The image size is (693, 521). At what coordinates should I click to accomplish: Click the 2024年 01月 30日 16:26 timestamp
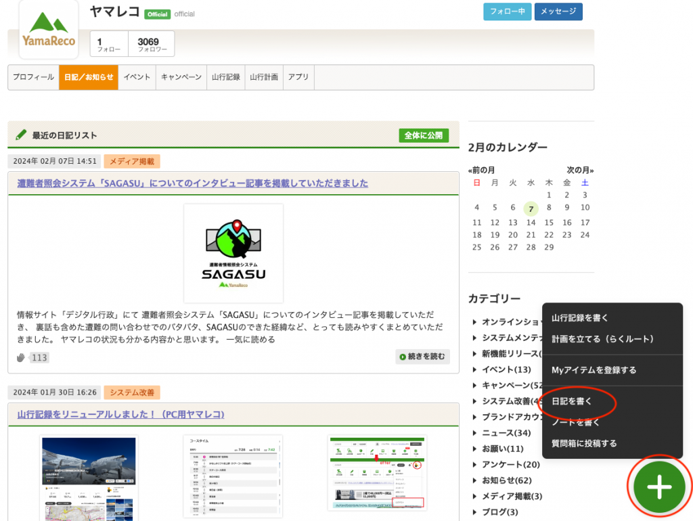pyautogui.click(x=55, y=392)
